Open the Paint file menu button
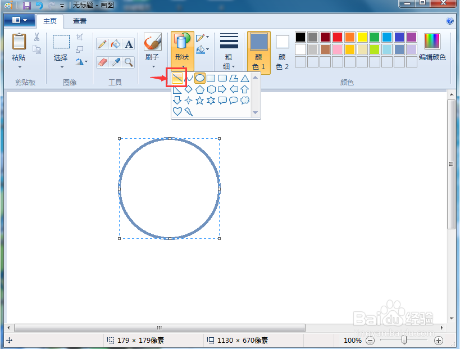The image size is (460, 349). 20,20
